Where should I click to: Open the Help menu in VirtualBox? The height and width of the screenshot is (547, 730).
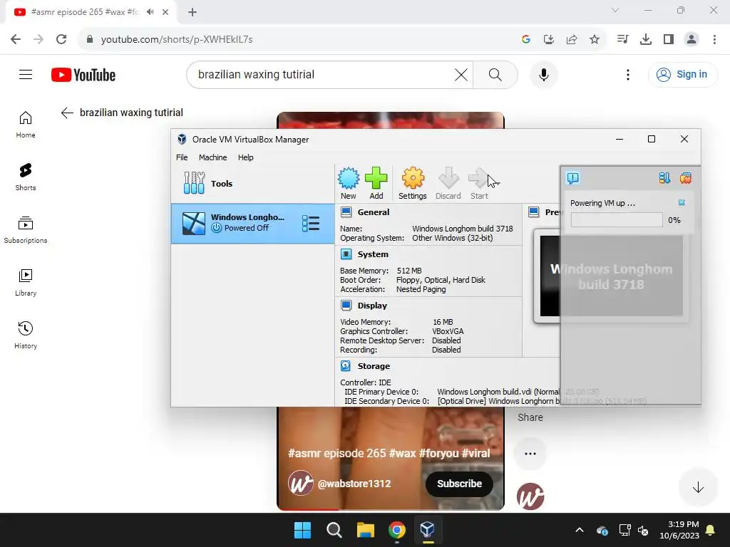tap(245, 157)
